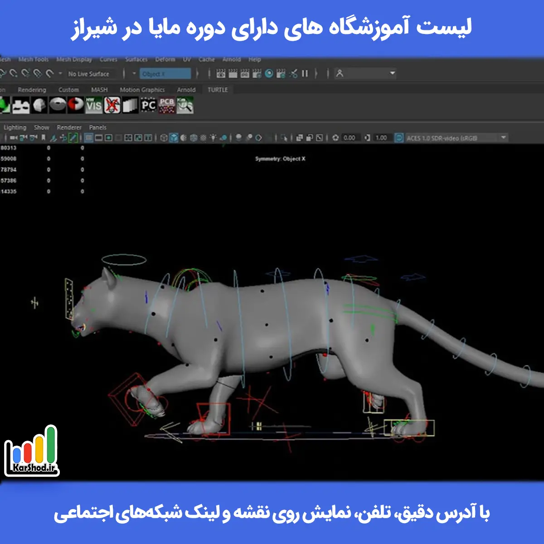Viewport: 544px width, 544px height.
Task: Click the red and white torus shelf icon
Action: pos(76,106)
